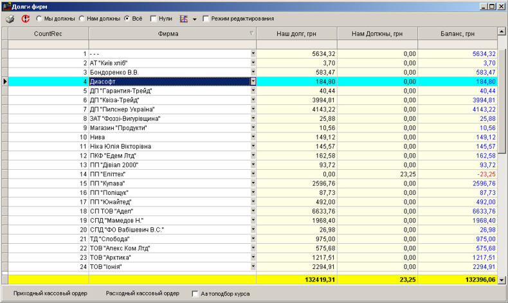Click the vertical scrollbar down arrow
This screenshot has height=303, width=508.
coord(503,280)
